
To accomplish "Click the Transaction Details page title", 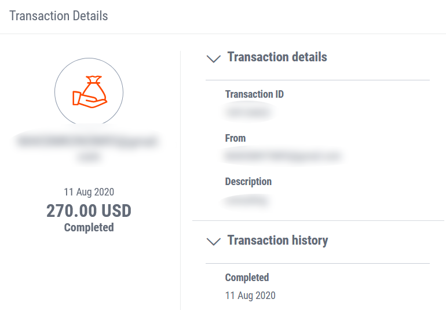I will (x=59, y=16).
